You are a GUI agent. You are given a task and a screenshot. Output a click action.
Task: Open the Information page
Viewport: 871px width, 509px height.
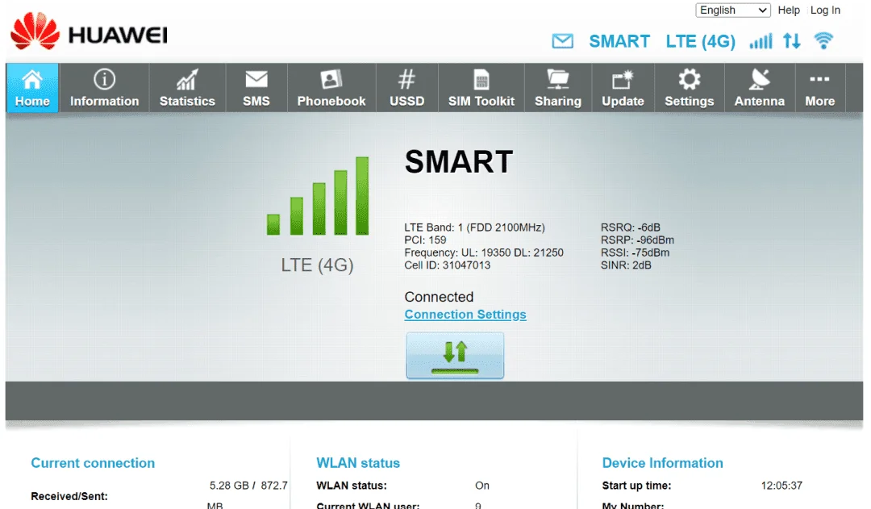coord(104,88)
